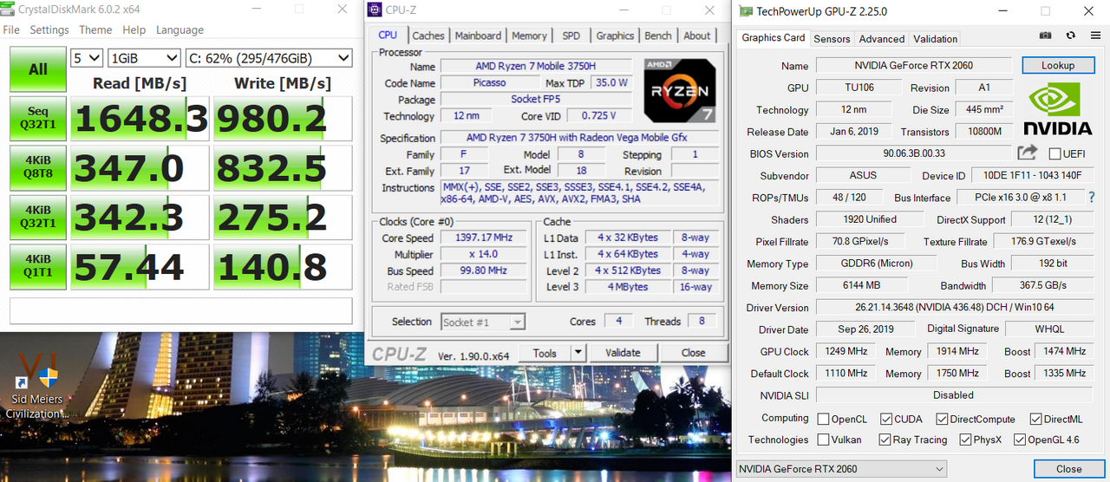The image size is (1110, 482).
Task: Click the CPU-Z title bar icon
Action: click(x=375, y=10)
